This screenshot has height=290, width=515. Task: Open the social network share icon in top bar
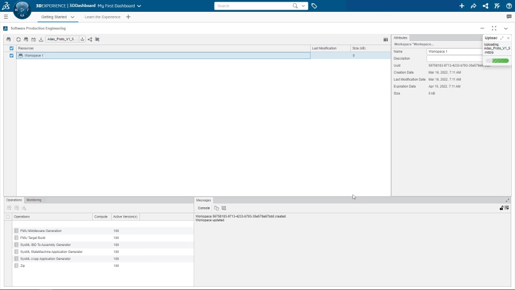pos(485,5)
